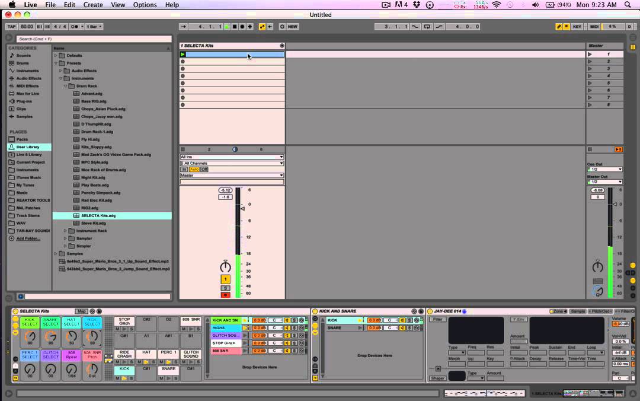Click the Re-enable Automation arrow icon
Image resolution: width=640 pixels, height=401 pixels.
(x=270, y=27)
